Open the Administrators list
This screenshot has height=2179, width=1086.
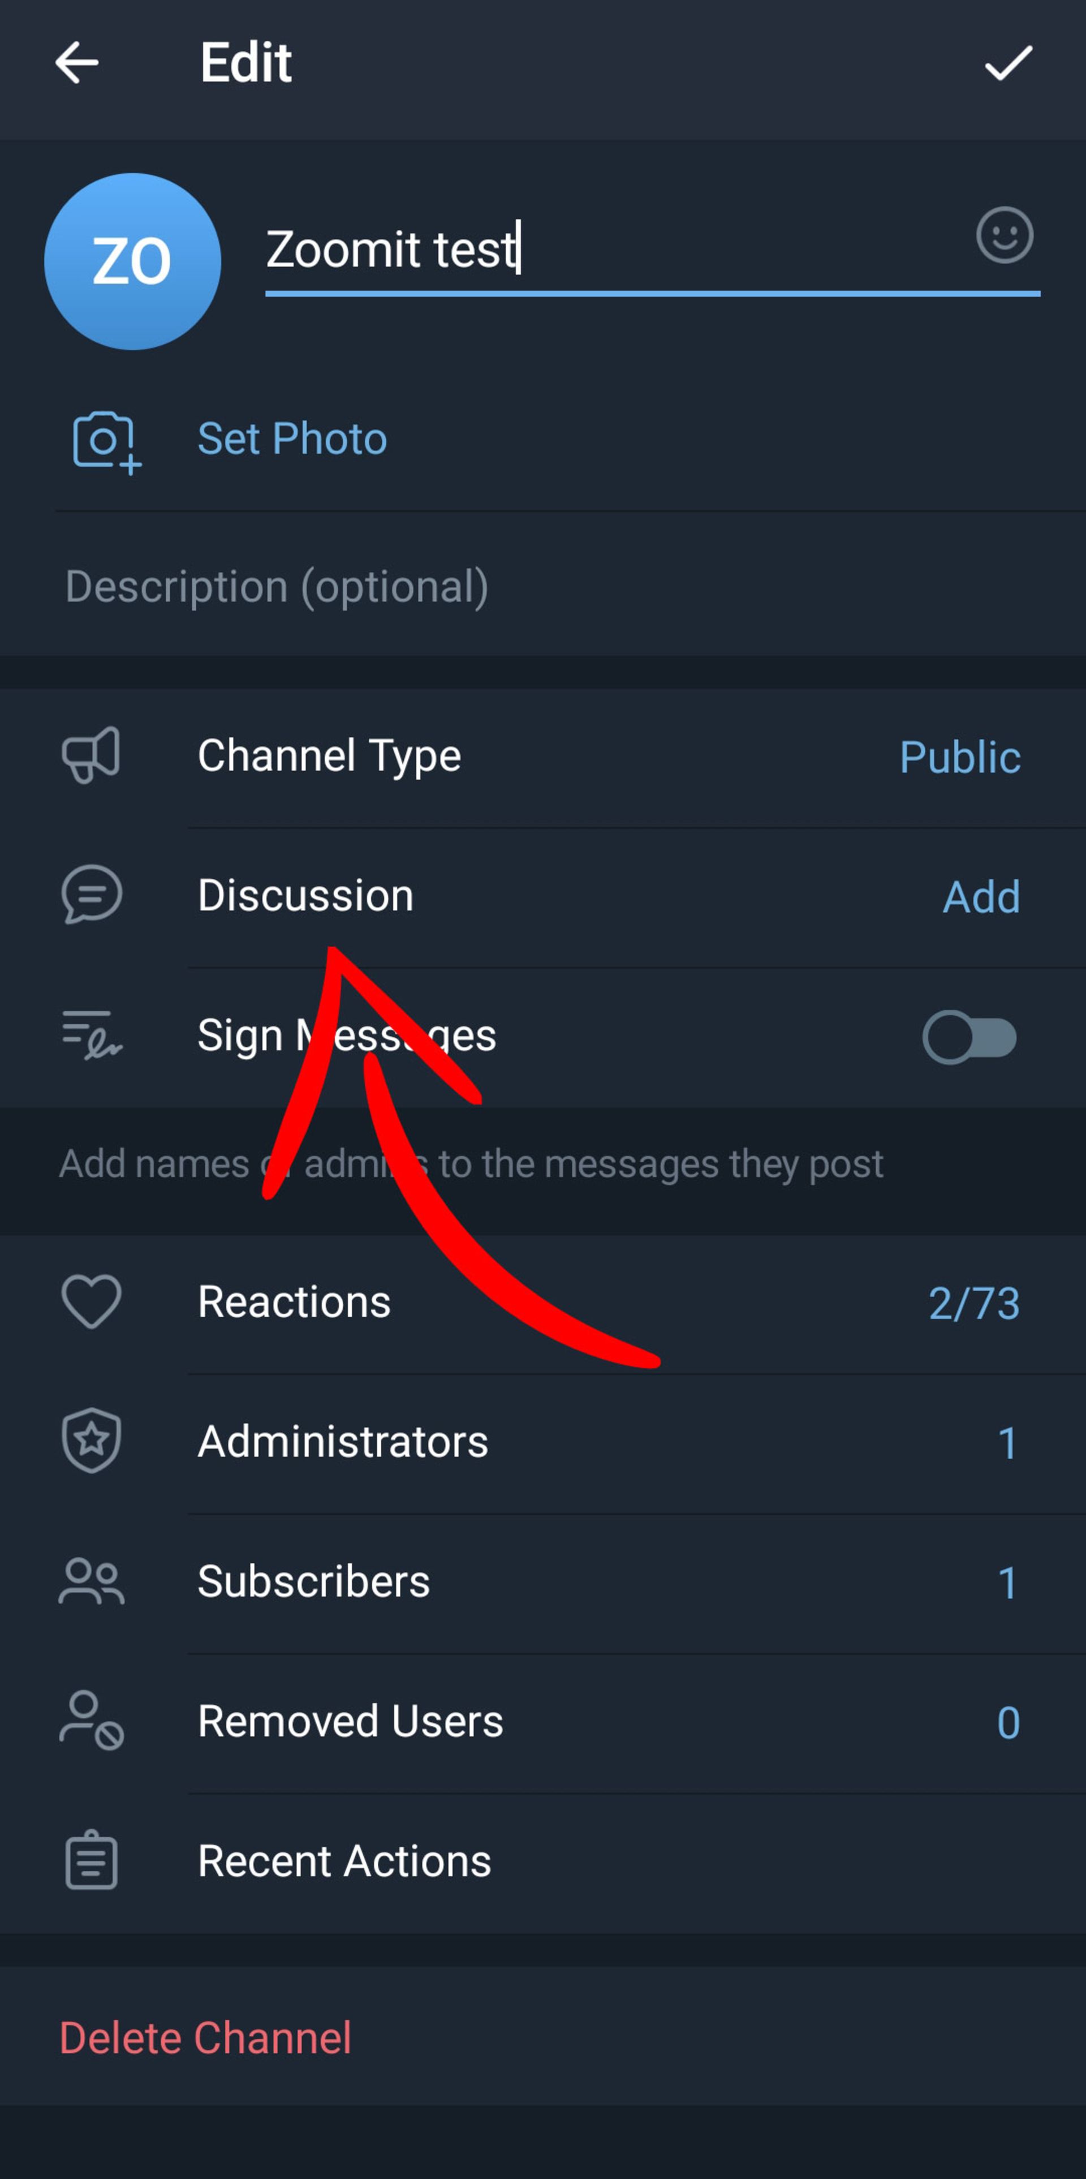[x=543, y=1442]
